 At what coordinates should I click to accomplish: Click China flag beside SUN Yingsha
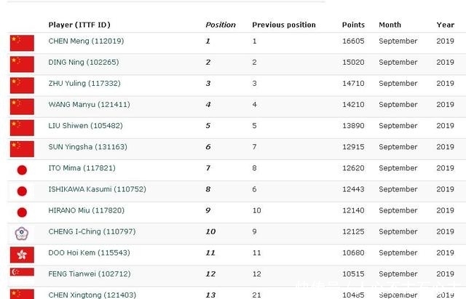tap(22, 148)
